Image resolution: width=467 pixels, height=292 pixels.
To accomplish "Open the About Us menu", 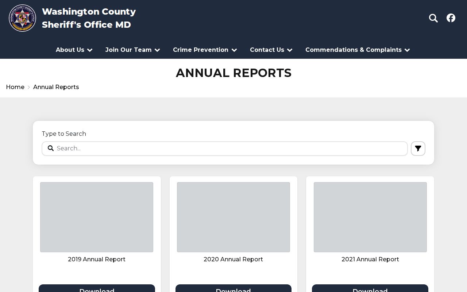I will (x=70, y=50).
